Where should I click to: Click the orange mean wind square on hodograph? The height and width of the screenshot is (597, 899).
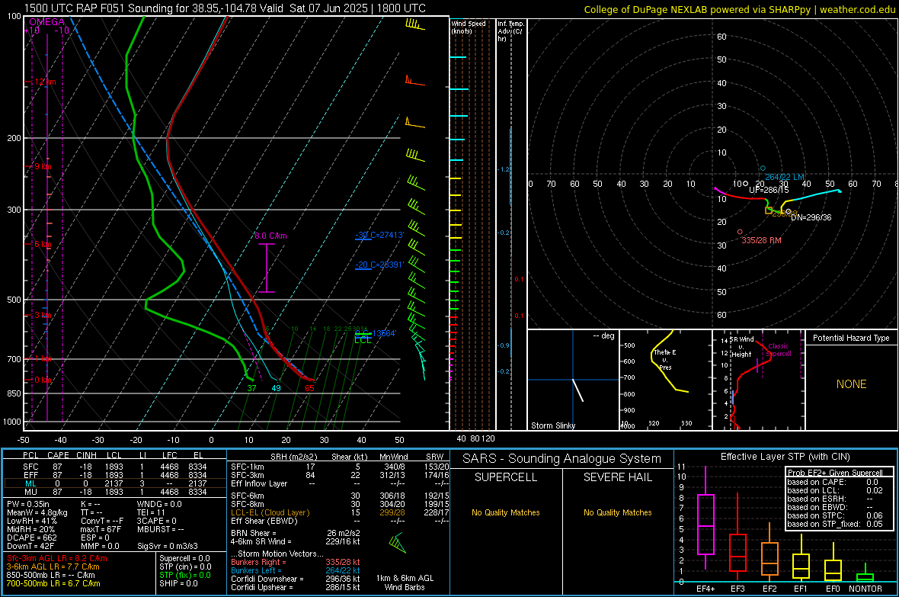769,210
